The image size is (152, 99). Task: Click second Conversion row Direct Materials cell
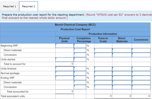(122, 87)
